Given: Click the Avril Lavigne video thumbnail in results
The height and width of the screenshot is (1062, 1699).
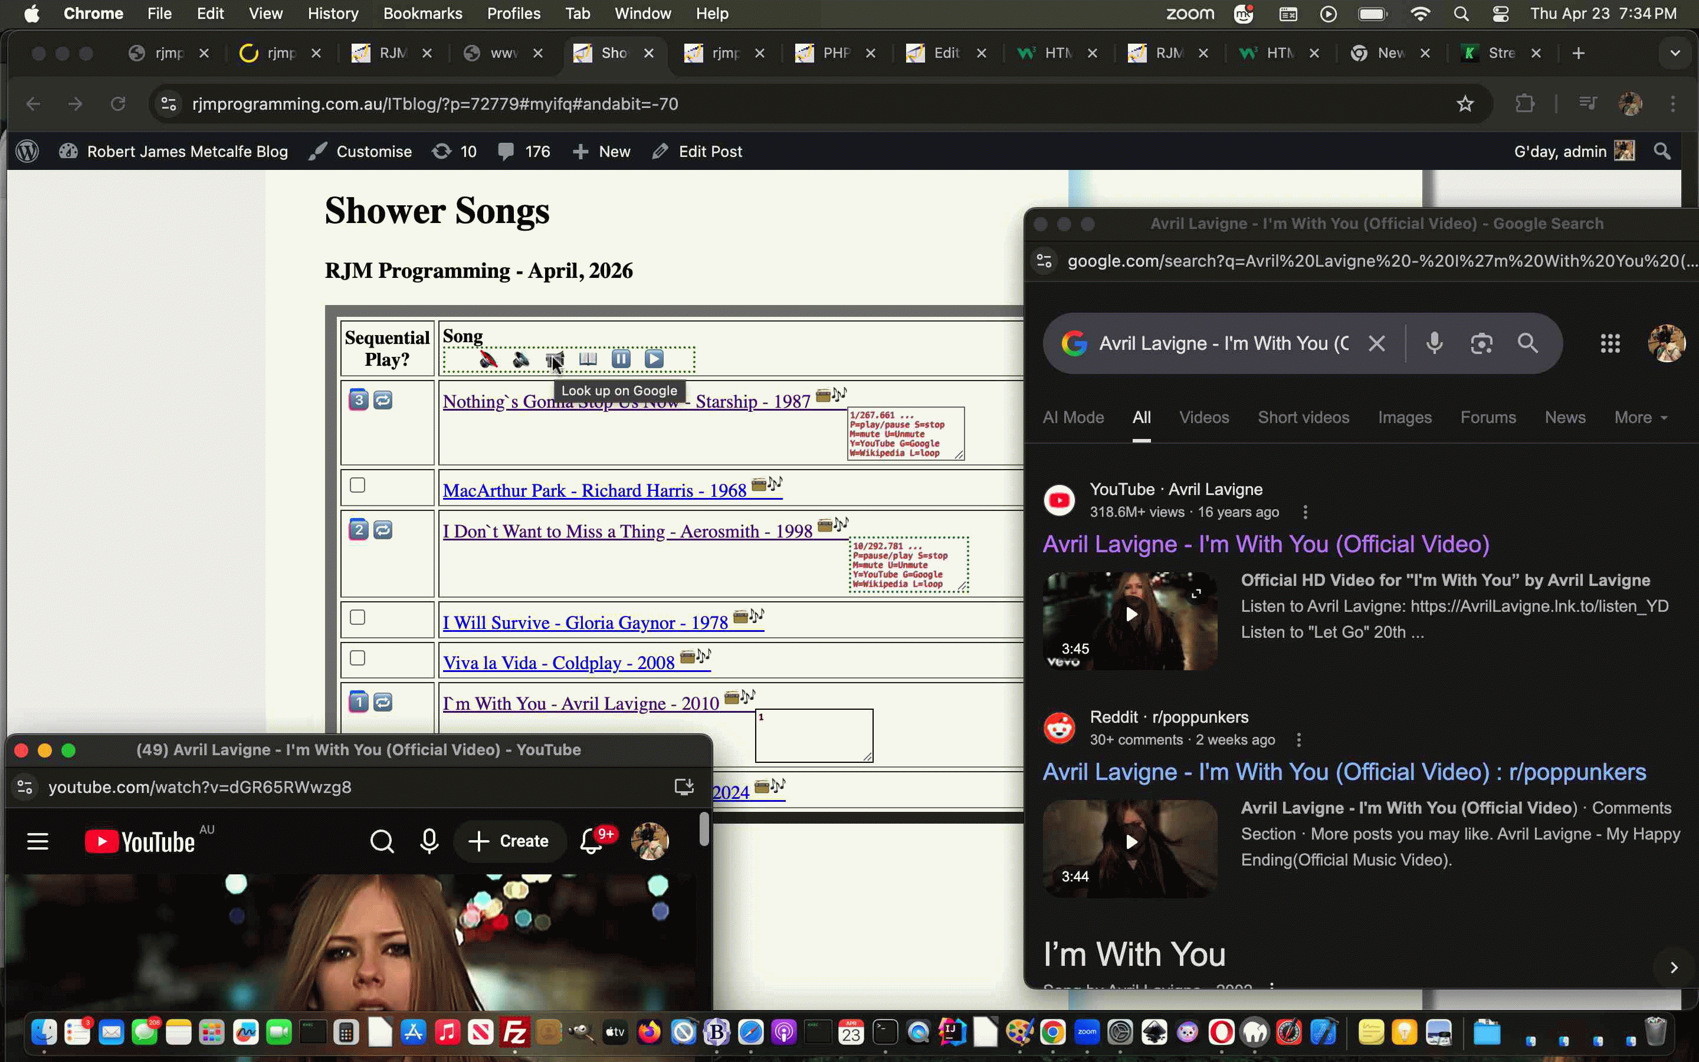Looking at the screenshot, I should (1129, 619).
